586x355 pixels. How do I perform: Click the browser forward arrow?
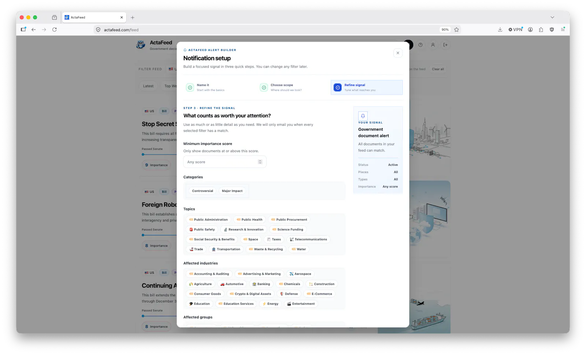point(44,30)
